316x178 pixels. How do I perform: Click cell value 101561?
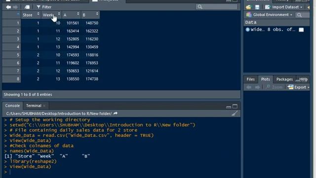(73, 23)
